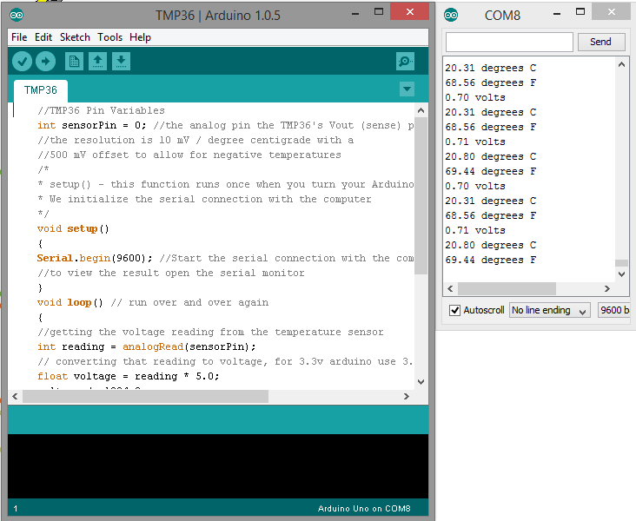Screen dimensions: 636x521
Task: Open a sketch using the up-arrow icon
Action: pyautogui.click(x=97, y=62)
